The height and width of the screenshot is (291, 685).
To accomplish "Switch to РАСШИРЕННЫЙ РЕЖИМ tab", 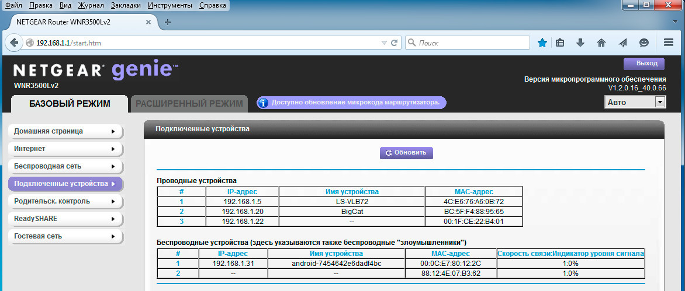I will [x=189, y=104].
